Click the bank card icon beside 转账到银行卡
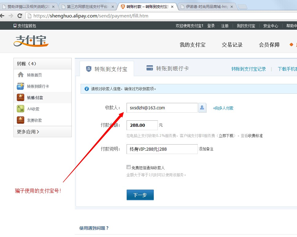Viewport: 297px width, 237px height. pyautogui.click(x=21, y=86)
